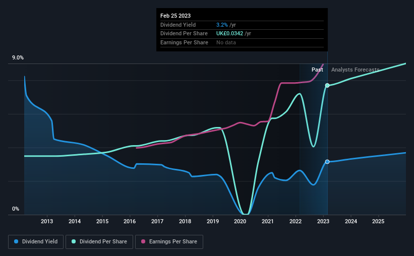Click the 3.2% dividend yield value in tooltip
The width and height of the screenshot is (414, 256).
222,25
